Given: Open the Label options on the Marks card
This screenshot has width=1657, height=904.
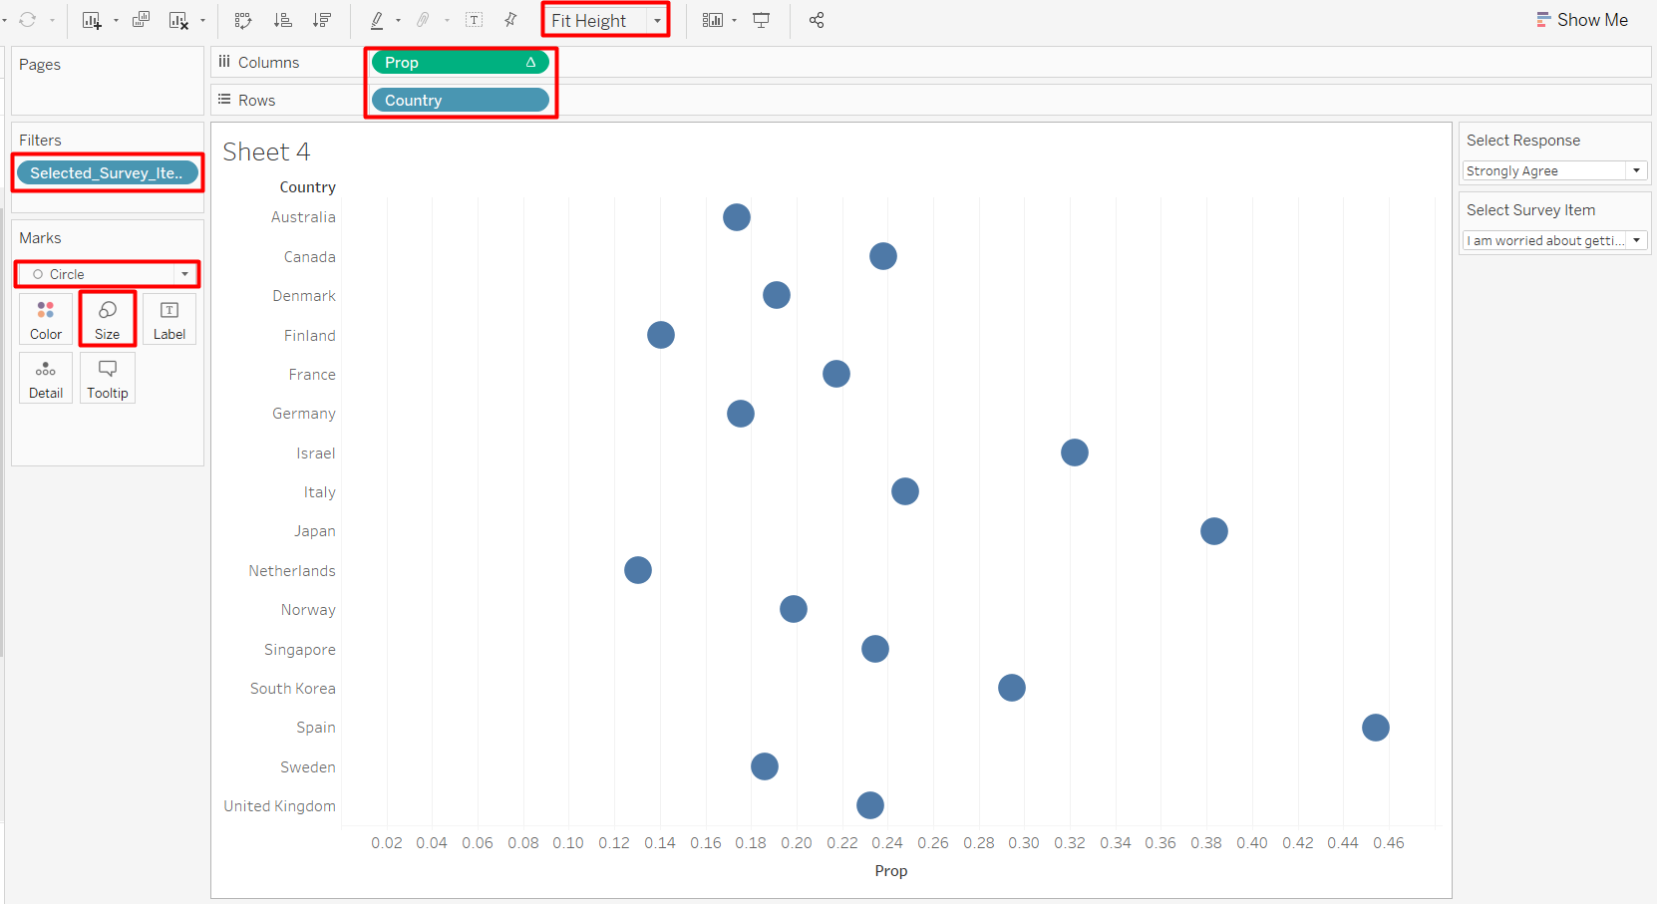Looking at the screenshot, I should 168,319.
